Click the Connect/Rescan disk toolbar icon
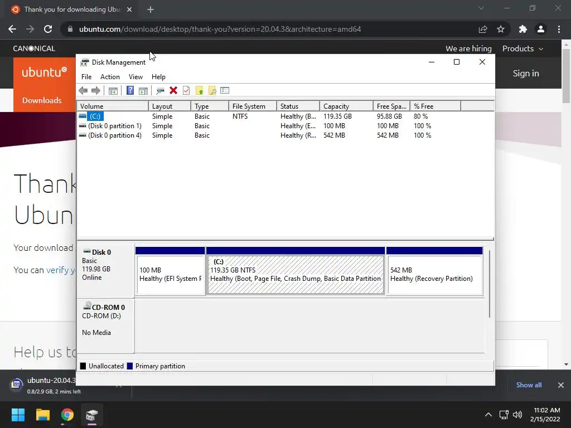Image resolution: width=571 pixels, height=428 pixels. (160, 91)
